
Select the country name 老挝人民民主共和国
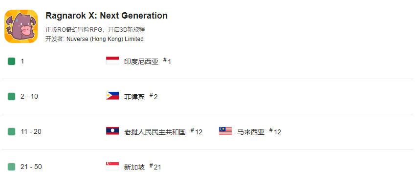point(155,132)
